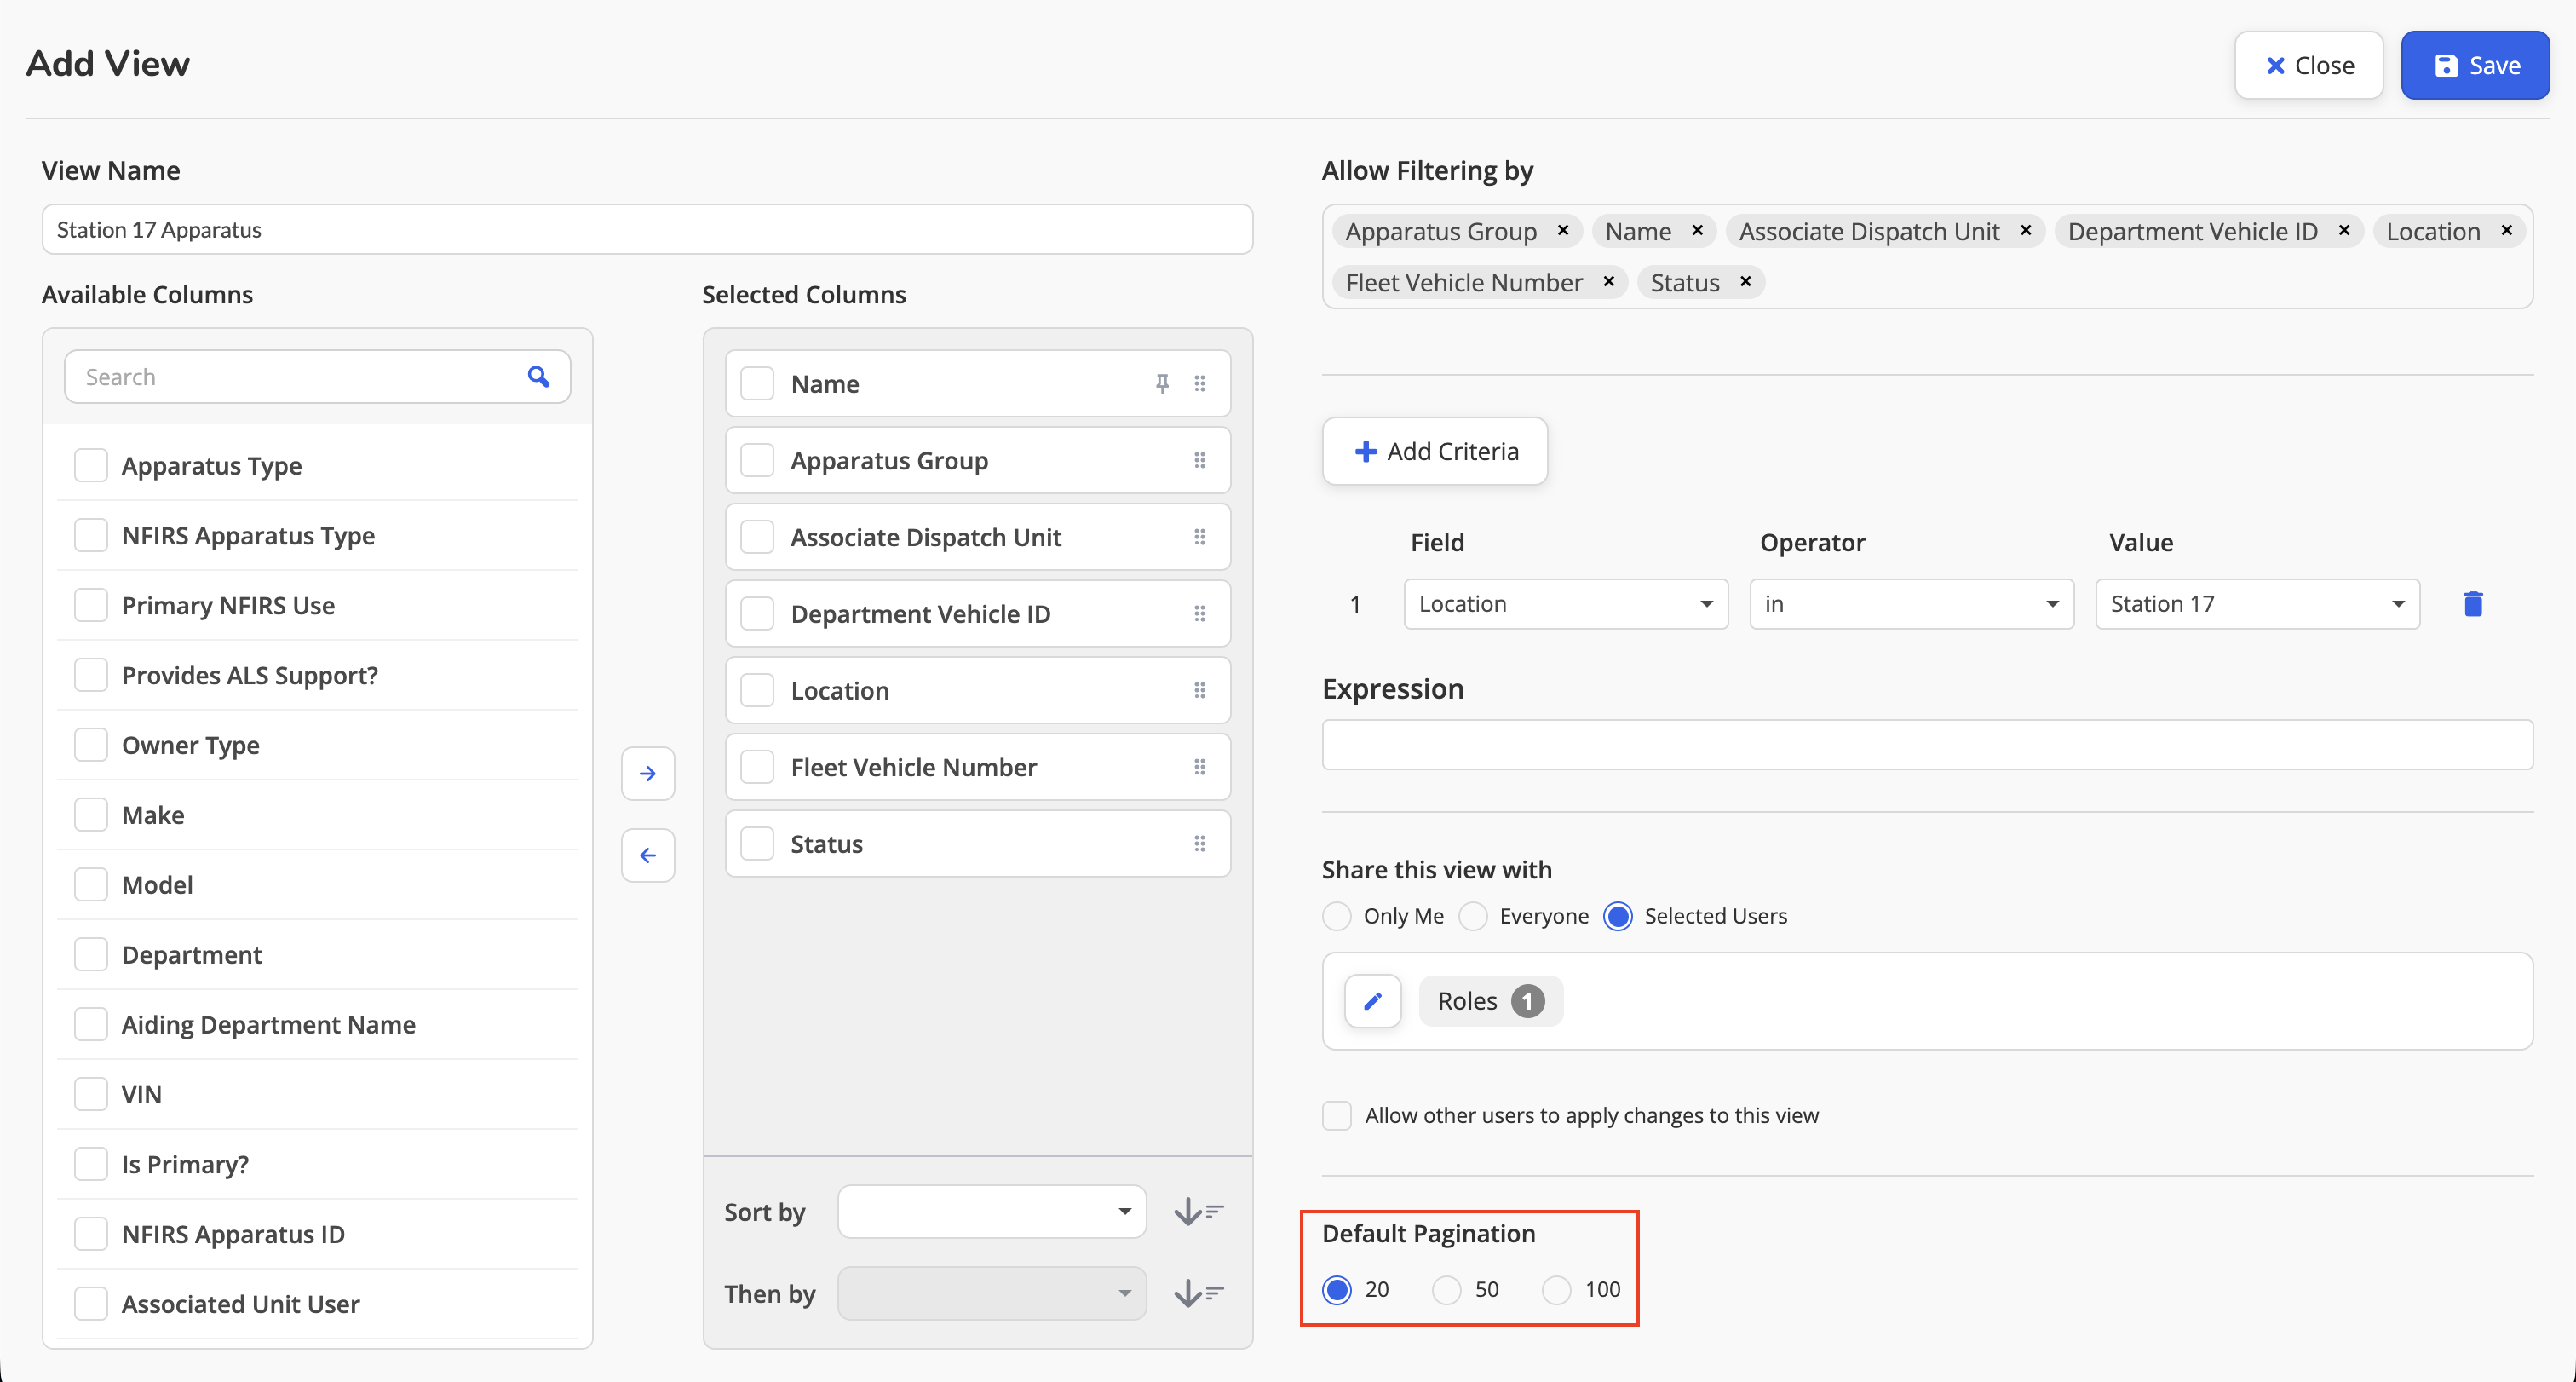Image resolution: width=2576 pixels, height=1382 pixels.
Task: Move selected columns right with arrow button
Action: [647, 773]
